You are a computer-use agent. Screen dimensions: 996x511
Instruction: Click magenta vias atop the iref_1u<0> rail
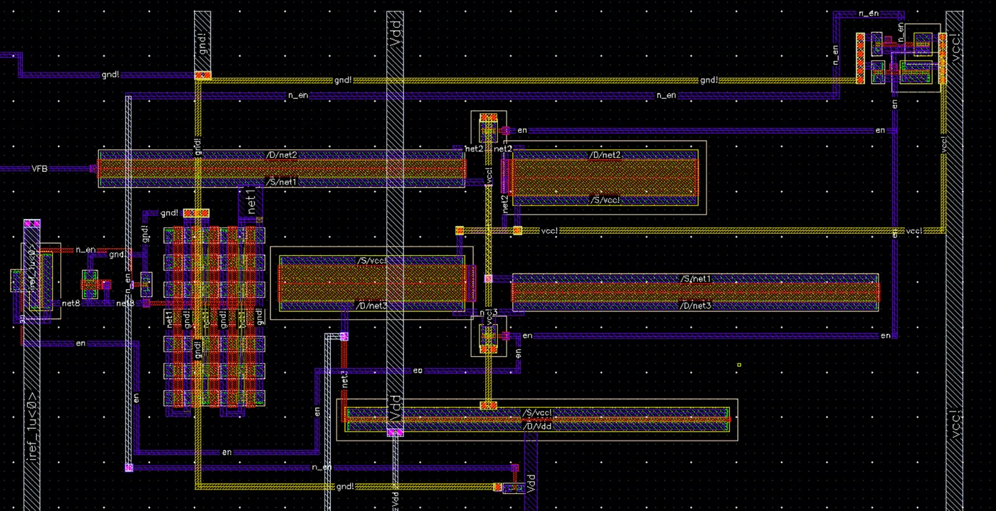point(32,224)
